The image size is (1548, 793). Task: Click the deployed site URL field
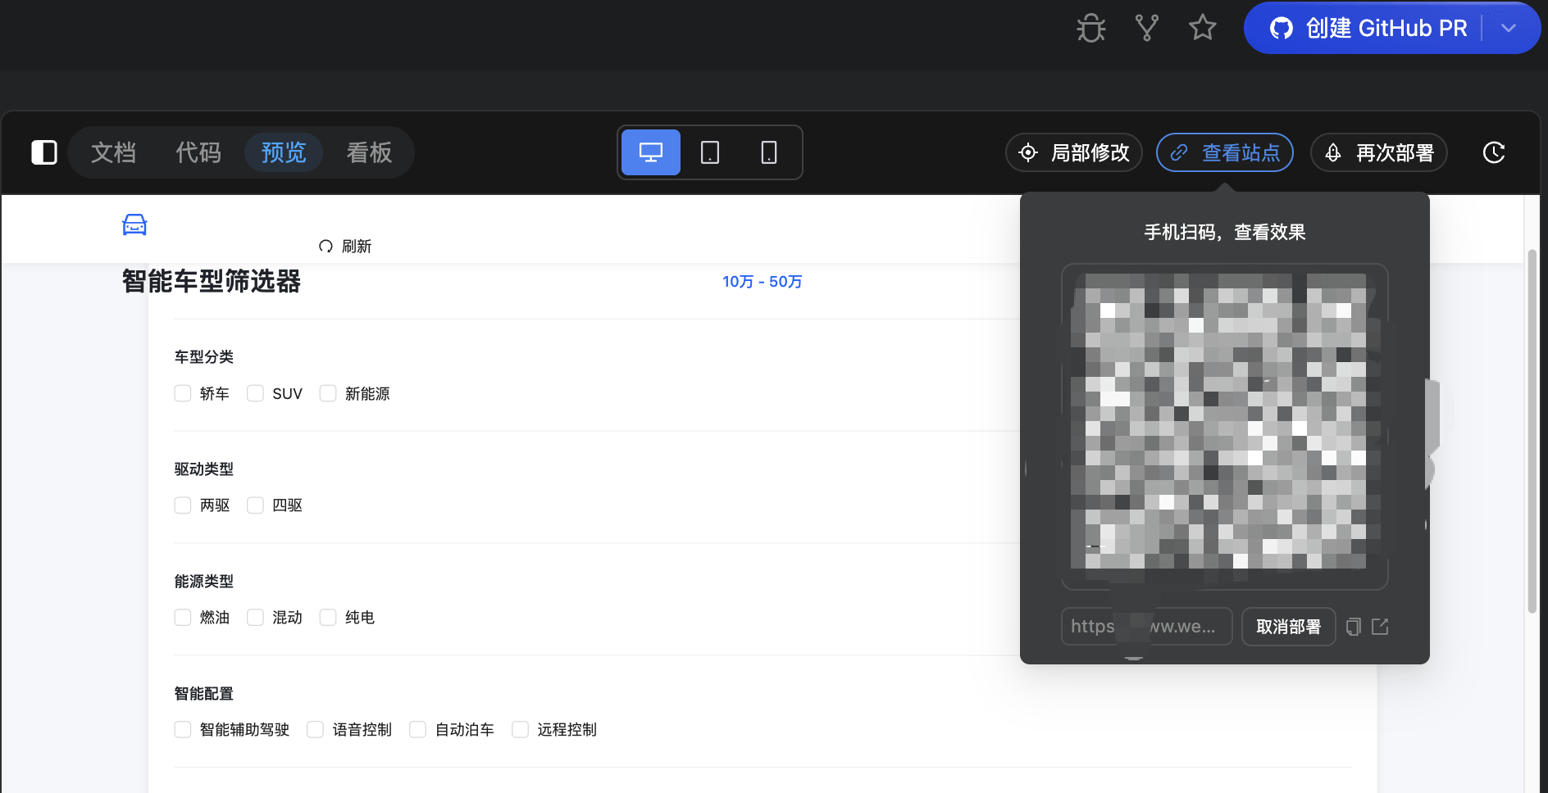1146,627
